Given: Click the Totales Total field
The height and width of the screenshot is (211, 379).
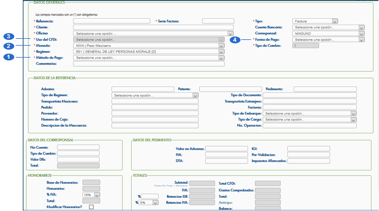Looking at the screenshot, I should 268,196.
